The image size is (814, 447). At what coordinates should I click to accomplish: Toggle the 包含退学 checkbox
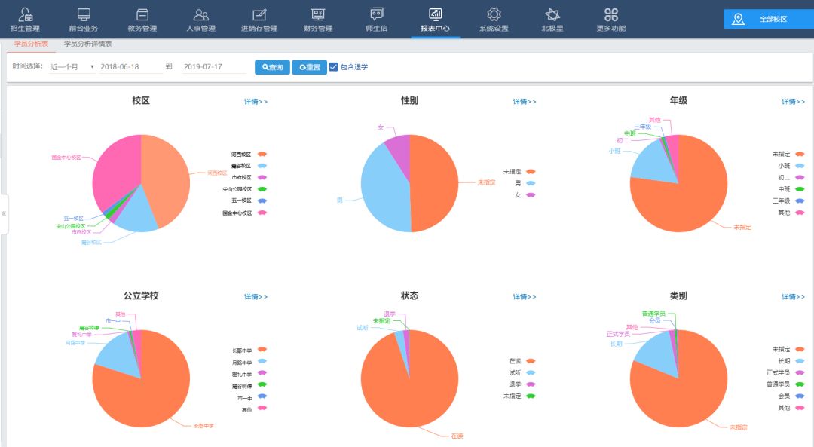[334, 67]
